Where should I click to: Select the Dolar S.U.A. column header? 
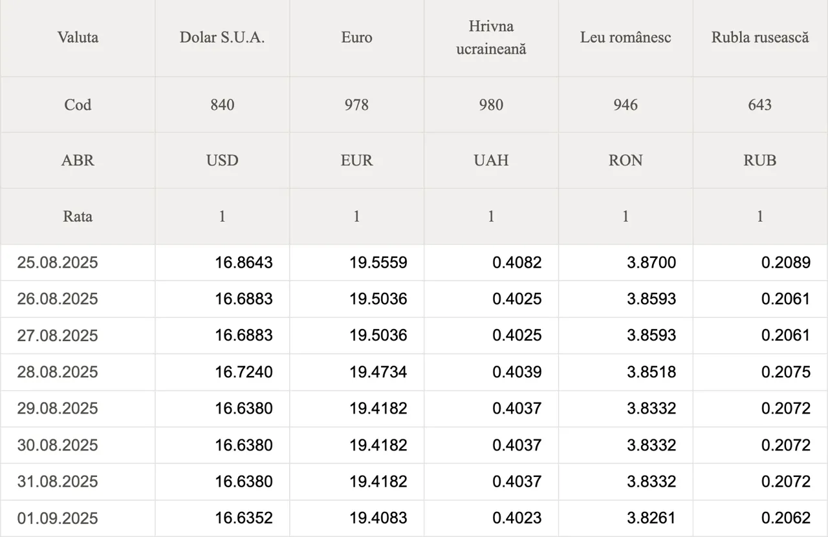point(222,37)
